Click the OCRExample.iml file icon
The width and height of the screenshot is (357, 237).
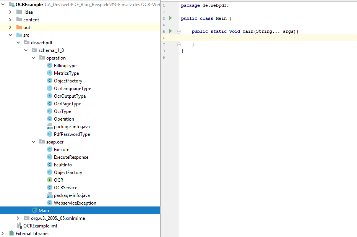(x=19, y=226)
